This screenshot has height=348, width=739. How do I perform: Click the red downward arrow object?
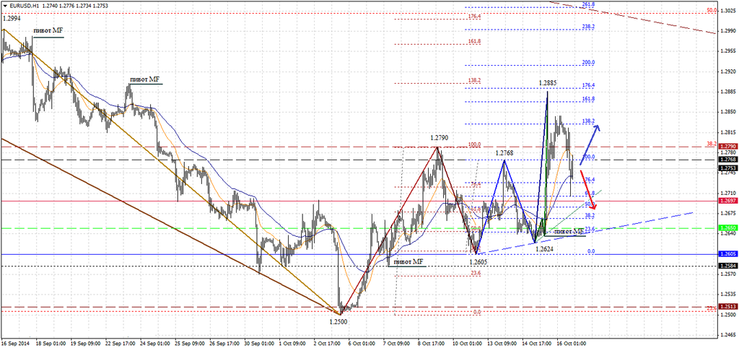(589, 190)
